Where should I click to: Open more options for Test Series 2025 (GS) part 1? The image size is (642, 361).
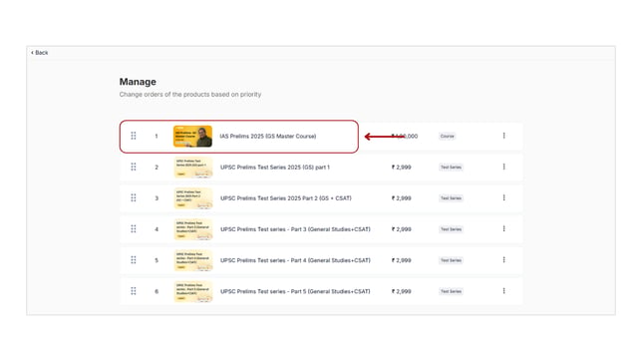504,167
